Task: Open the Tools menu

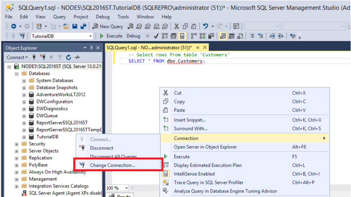Action: point(123,17)
